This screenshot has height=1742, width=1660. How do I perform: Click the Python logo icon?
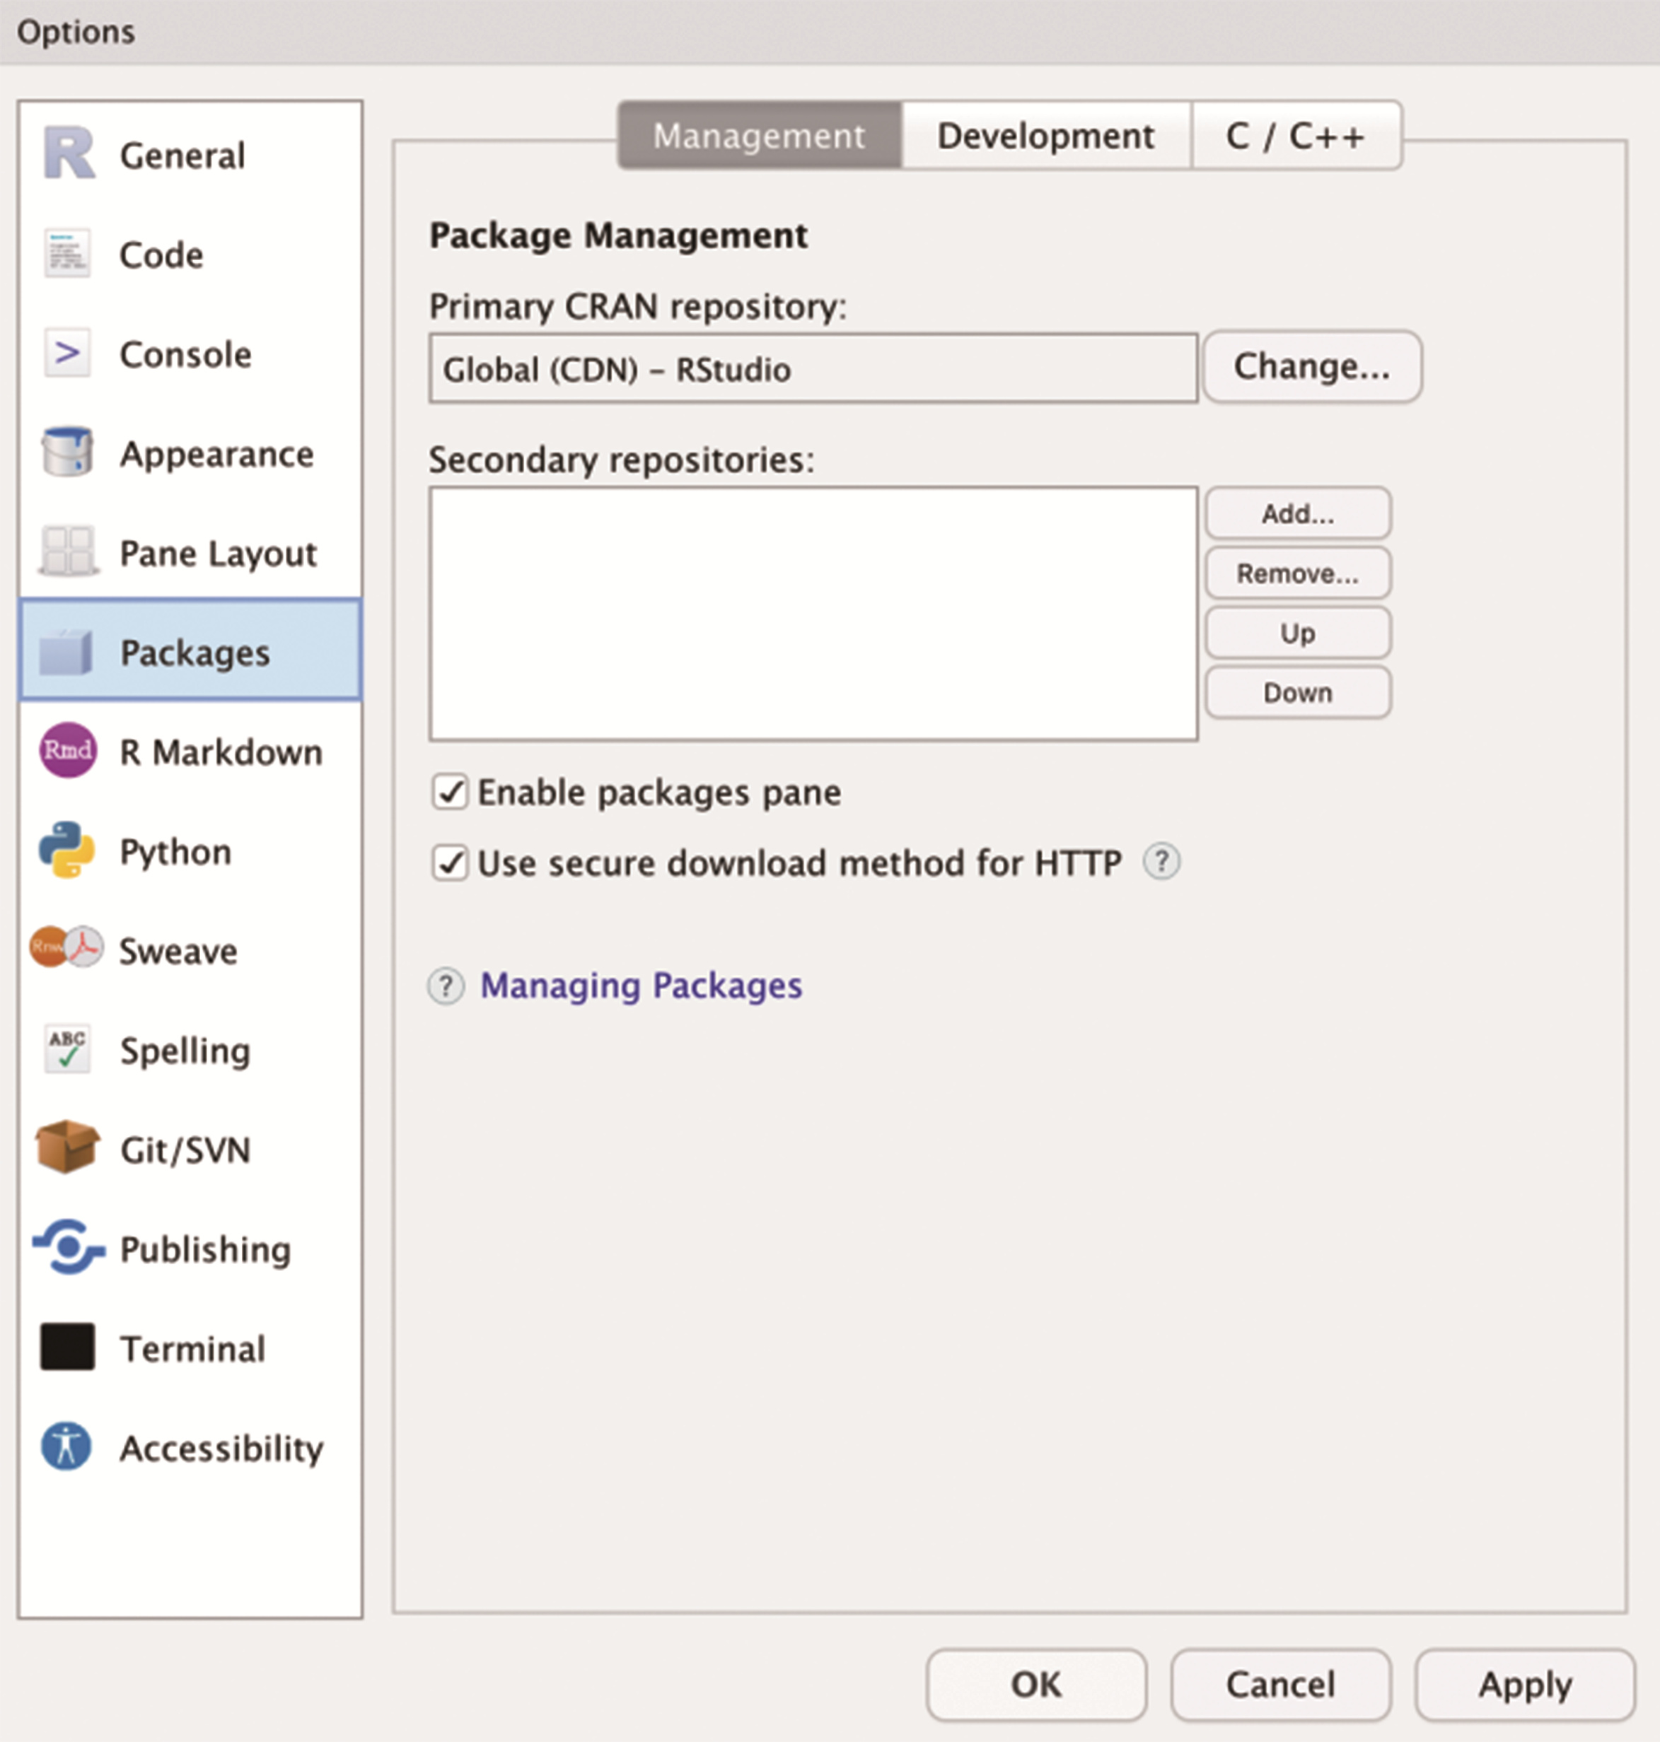point(67,850)
